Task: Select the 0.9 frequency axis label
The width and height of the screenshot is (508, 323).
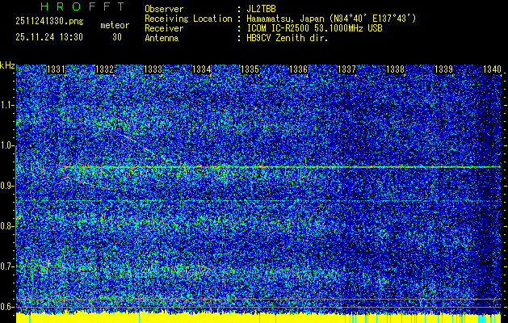Action: pyautogui.click(x=7, y=186)
